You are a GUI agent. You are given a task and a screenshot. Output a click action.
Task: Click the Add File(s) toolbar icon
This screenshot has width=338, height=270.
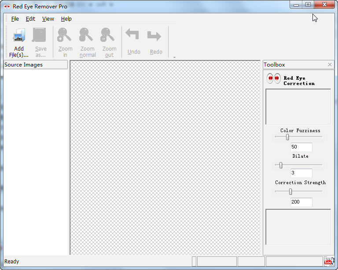coord(19,35)
